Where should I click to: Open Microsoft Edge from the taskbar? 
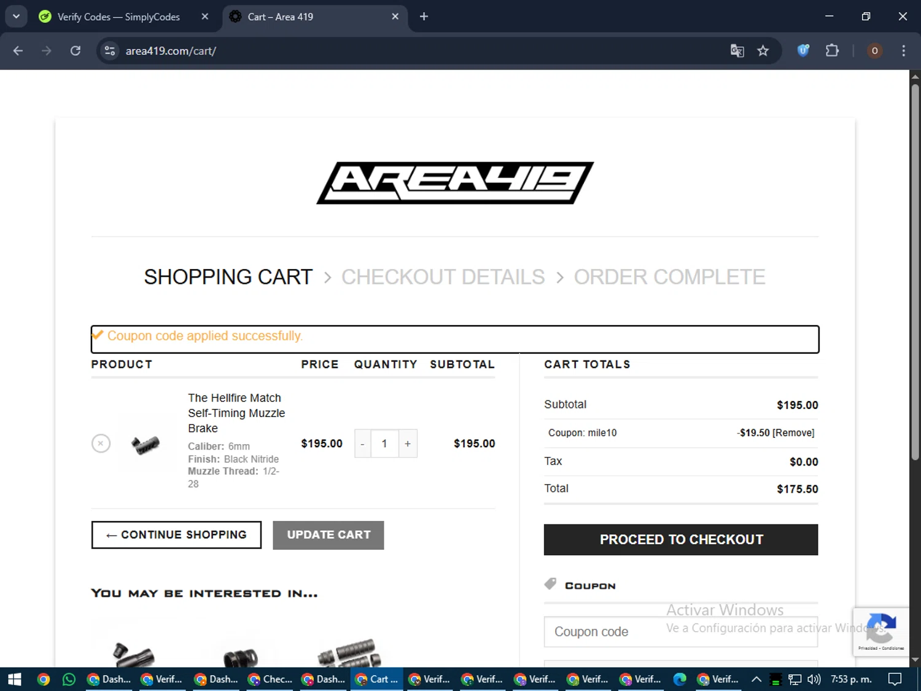(680, 679)
